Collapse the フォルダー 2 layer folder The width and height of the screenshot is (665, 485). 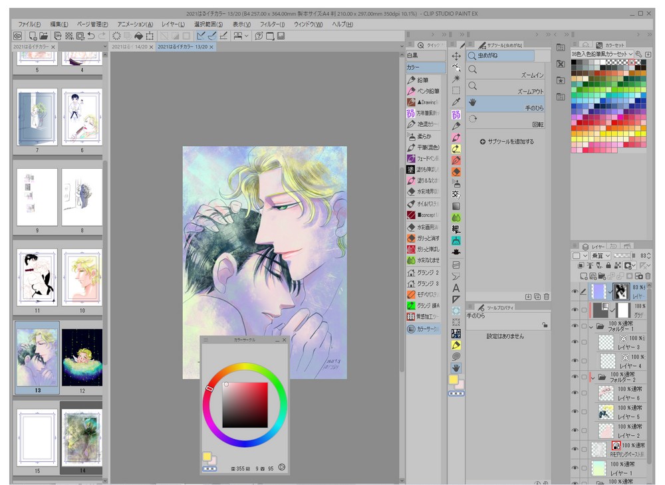pyautogui.click(x=593, y=377)
